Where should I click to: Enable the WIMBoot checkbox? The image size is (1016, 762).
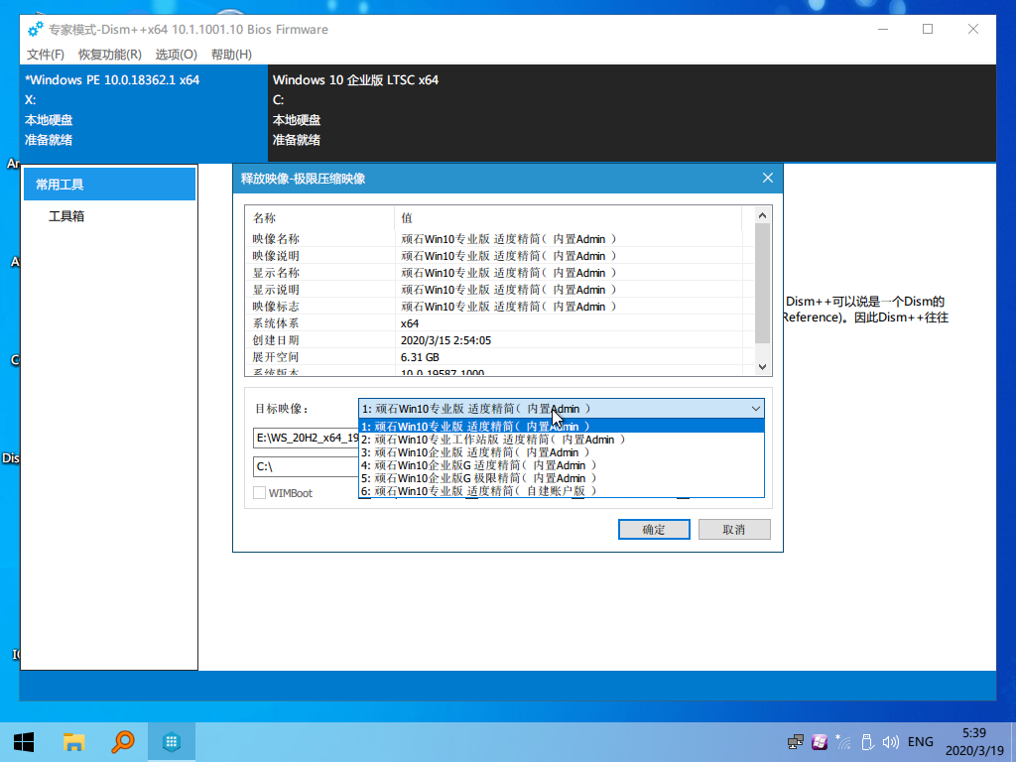[260, 493]
